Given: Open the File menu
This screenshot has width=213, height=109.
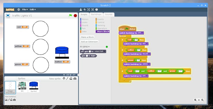Looking at the screenshot, I should [x=25, y=9].
